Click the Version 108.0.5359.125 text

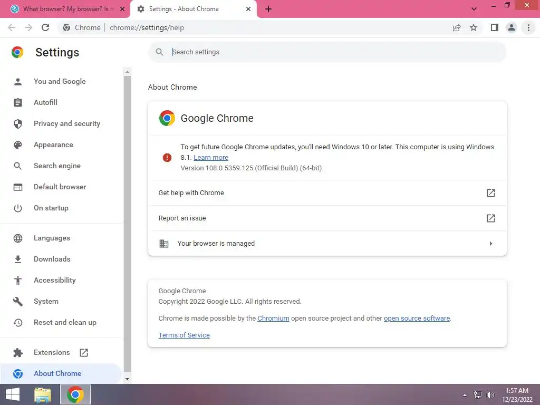pos(251,168)
